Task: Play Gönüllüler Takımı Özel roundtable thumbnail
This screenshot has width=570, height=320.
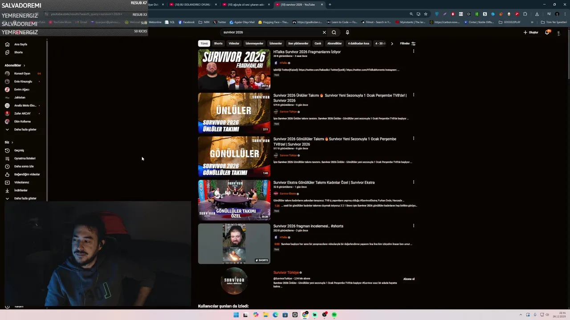Action: click(234, 200)
